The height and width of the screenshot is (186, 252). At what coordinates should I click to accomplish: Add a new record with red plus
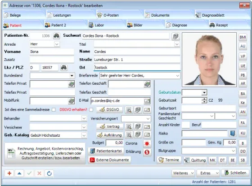pos(9,173)
